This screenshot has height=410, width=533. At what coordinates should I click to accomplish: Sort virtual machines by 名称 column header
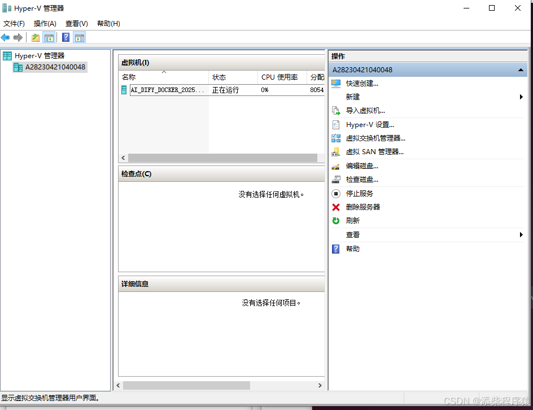pyautogui.click(x=164, y=77)
